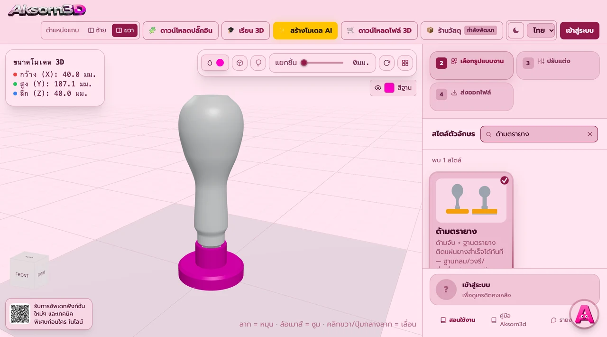Open the droplet color material tool
Screen dimensions: 607x337
210,63
